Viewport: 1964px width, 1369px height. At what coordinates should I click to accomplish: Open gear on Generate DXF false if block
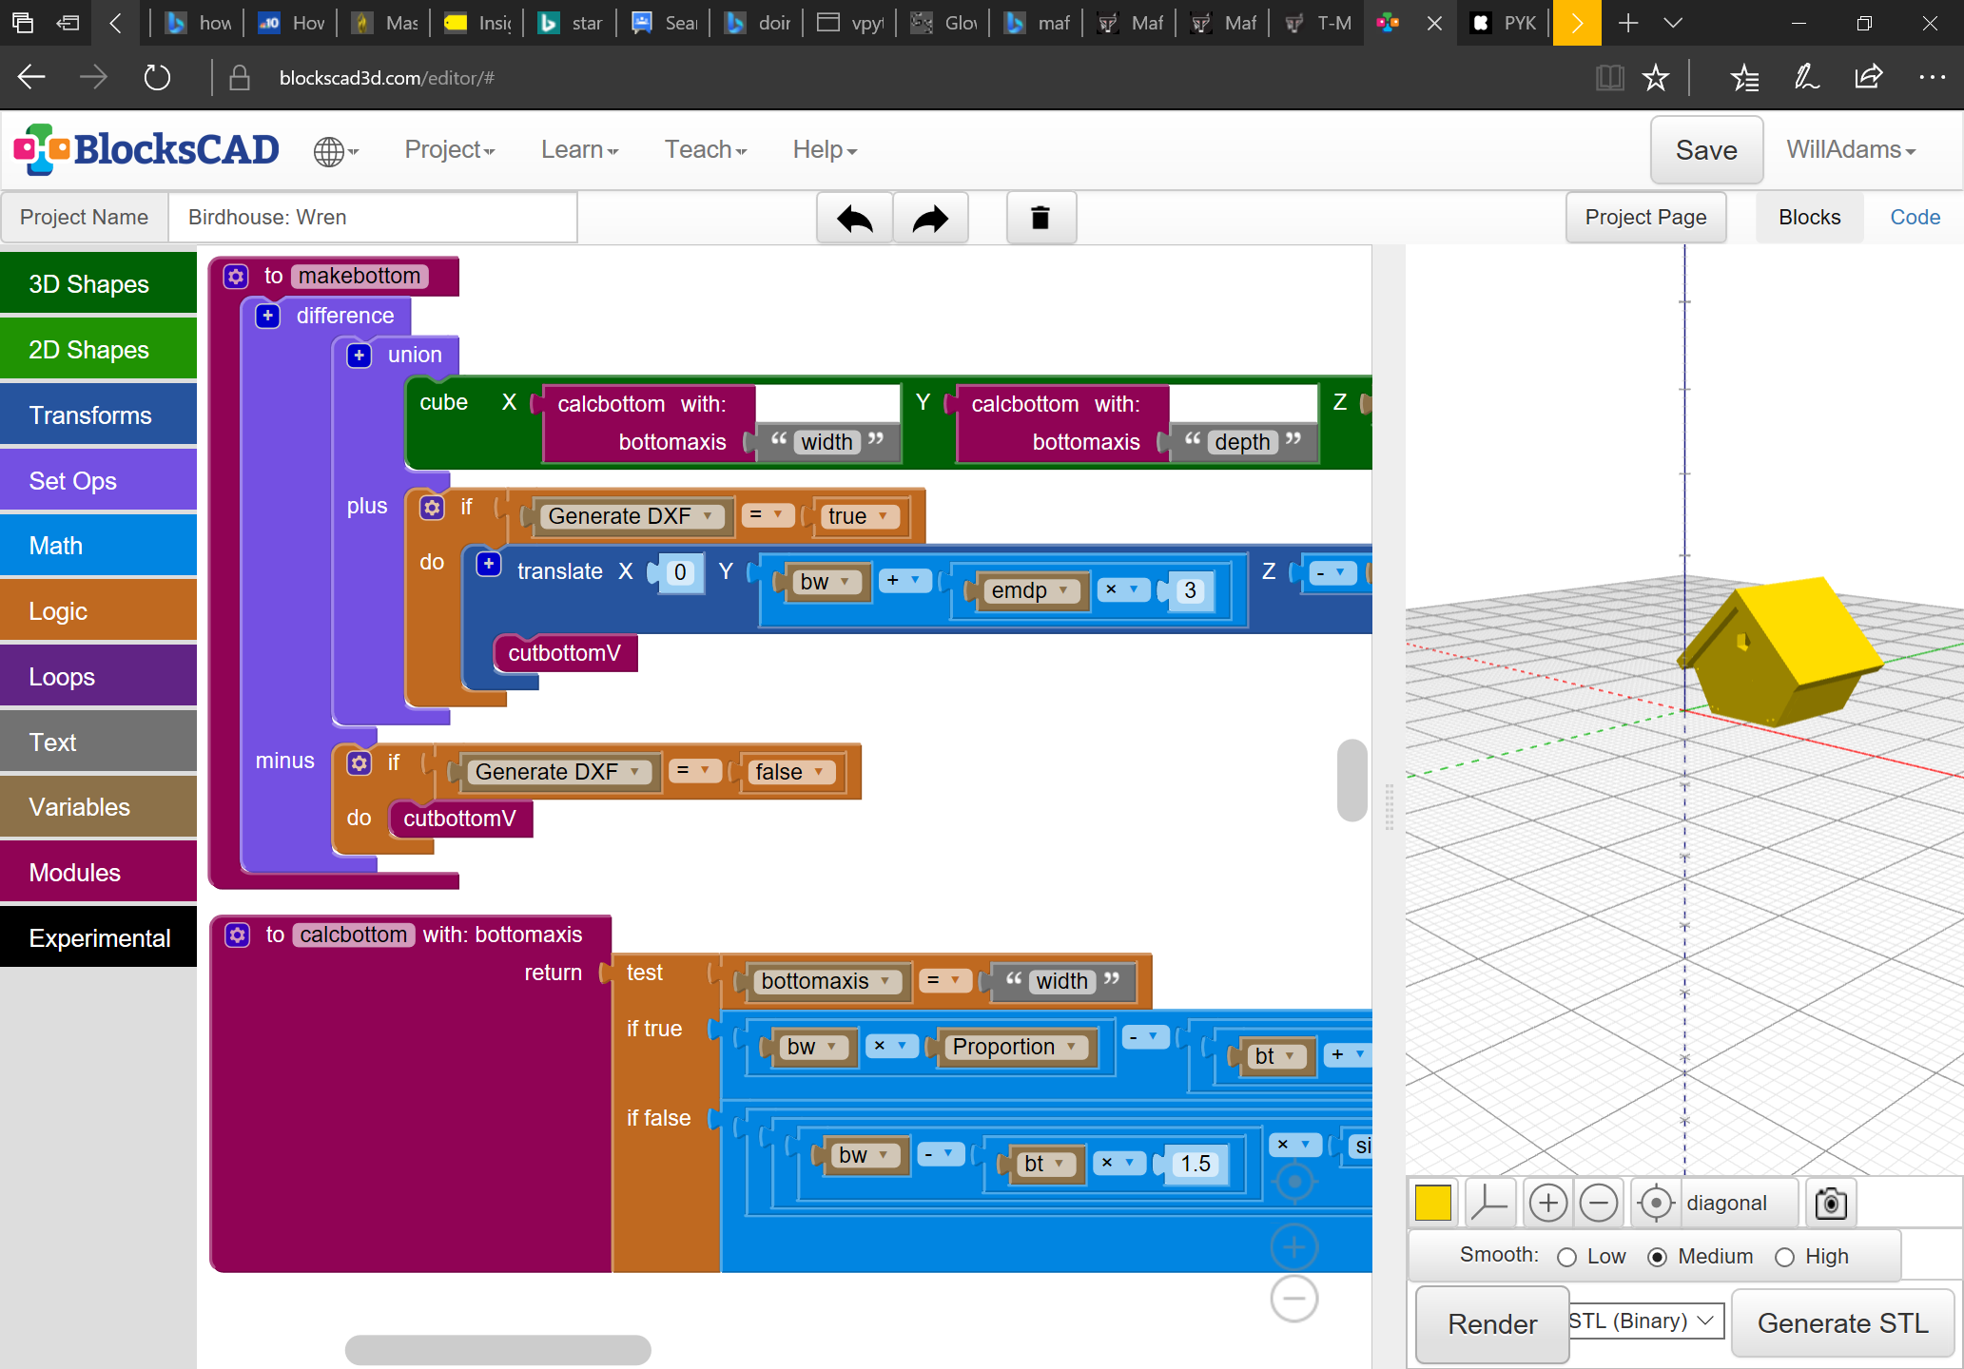point(359,763)
